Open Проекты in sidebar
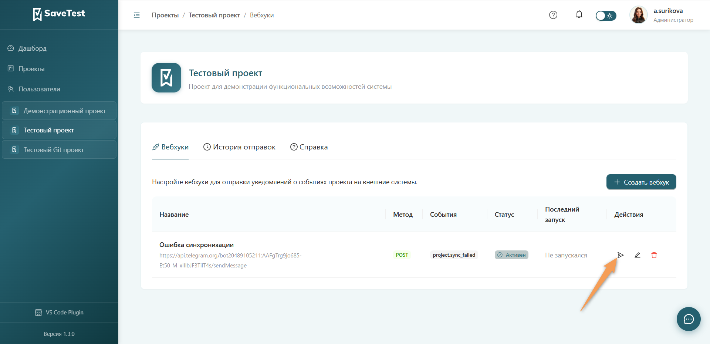The width and height of the screenshot is (710, 344). point(59,69)
